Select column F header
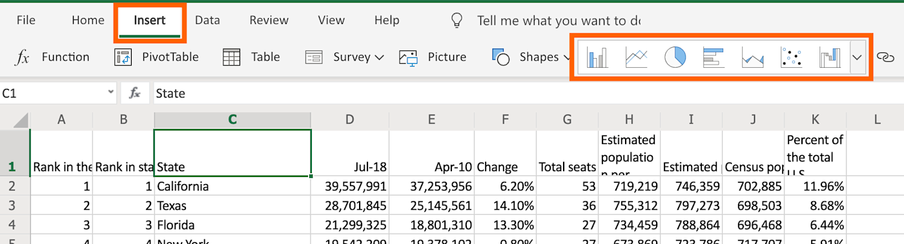 pyautogui.click(x=505, y=119)
